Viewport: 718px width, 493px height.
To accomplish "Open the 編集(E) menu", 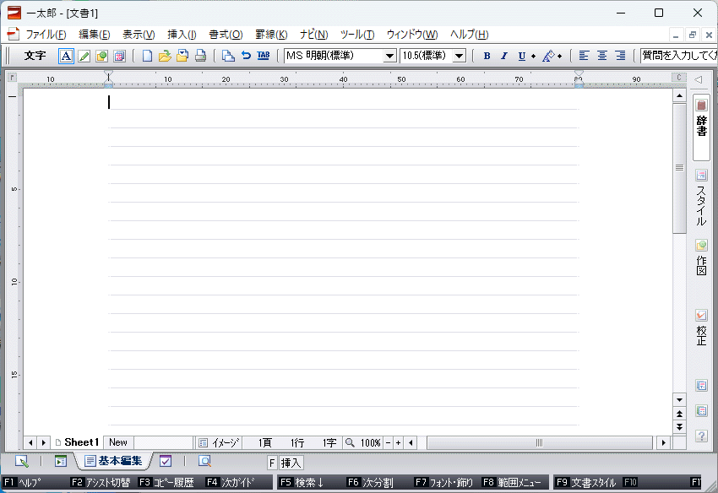I will pyautogui.click(x=95, y=35).
